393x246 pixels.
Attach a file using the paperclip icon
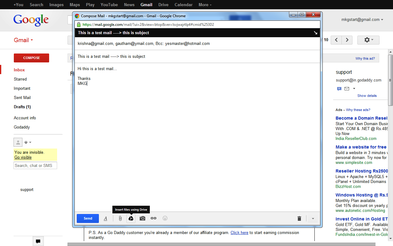coord(120,218)
